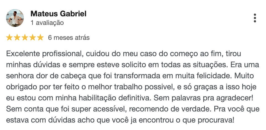Click the words "minhas dúvidas" in the review
Screen dimensions: 266x130
pyautogui.click(x=33, y=65)
